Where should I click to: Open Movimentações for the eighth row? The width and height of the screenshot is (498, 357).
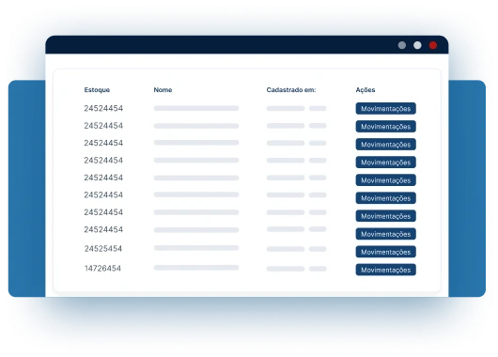coord(385,234)
